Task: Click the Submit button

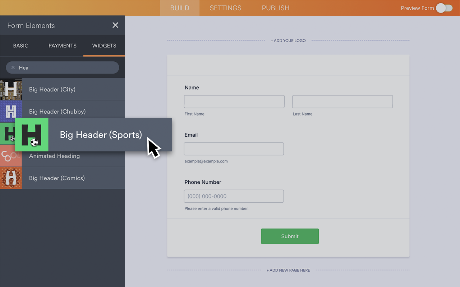Action: pyautogui.click(x=290, y=236)
